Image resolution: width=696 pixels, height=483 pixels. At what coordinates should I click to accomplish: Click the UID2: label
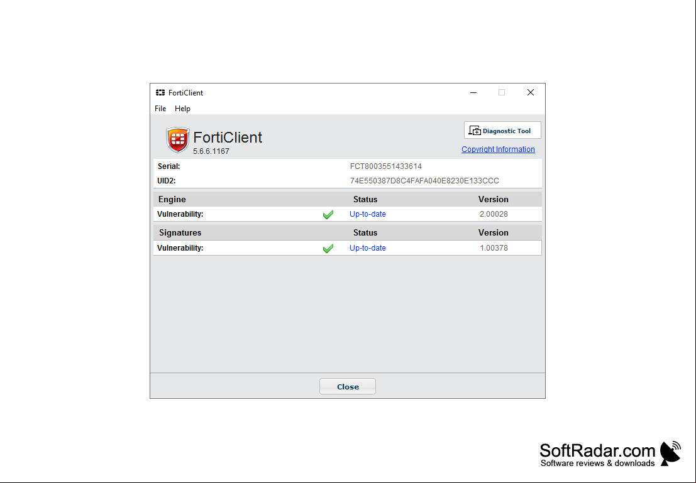pos(167,181)
